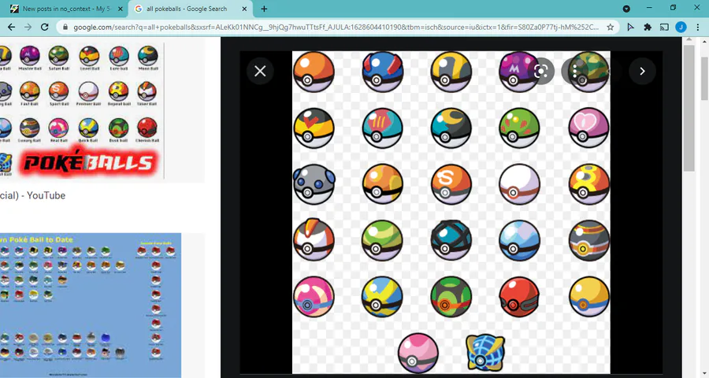Open the '- YouTube' result title link
709x378 pixels.
pos(32,195)
